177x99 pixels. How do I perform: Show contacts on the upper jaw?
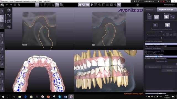[x=166, y=17]
